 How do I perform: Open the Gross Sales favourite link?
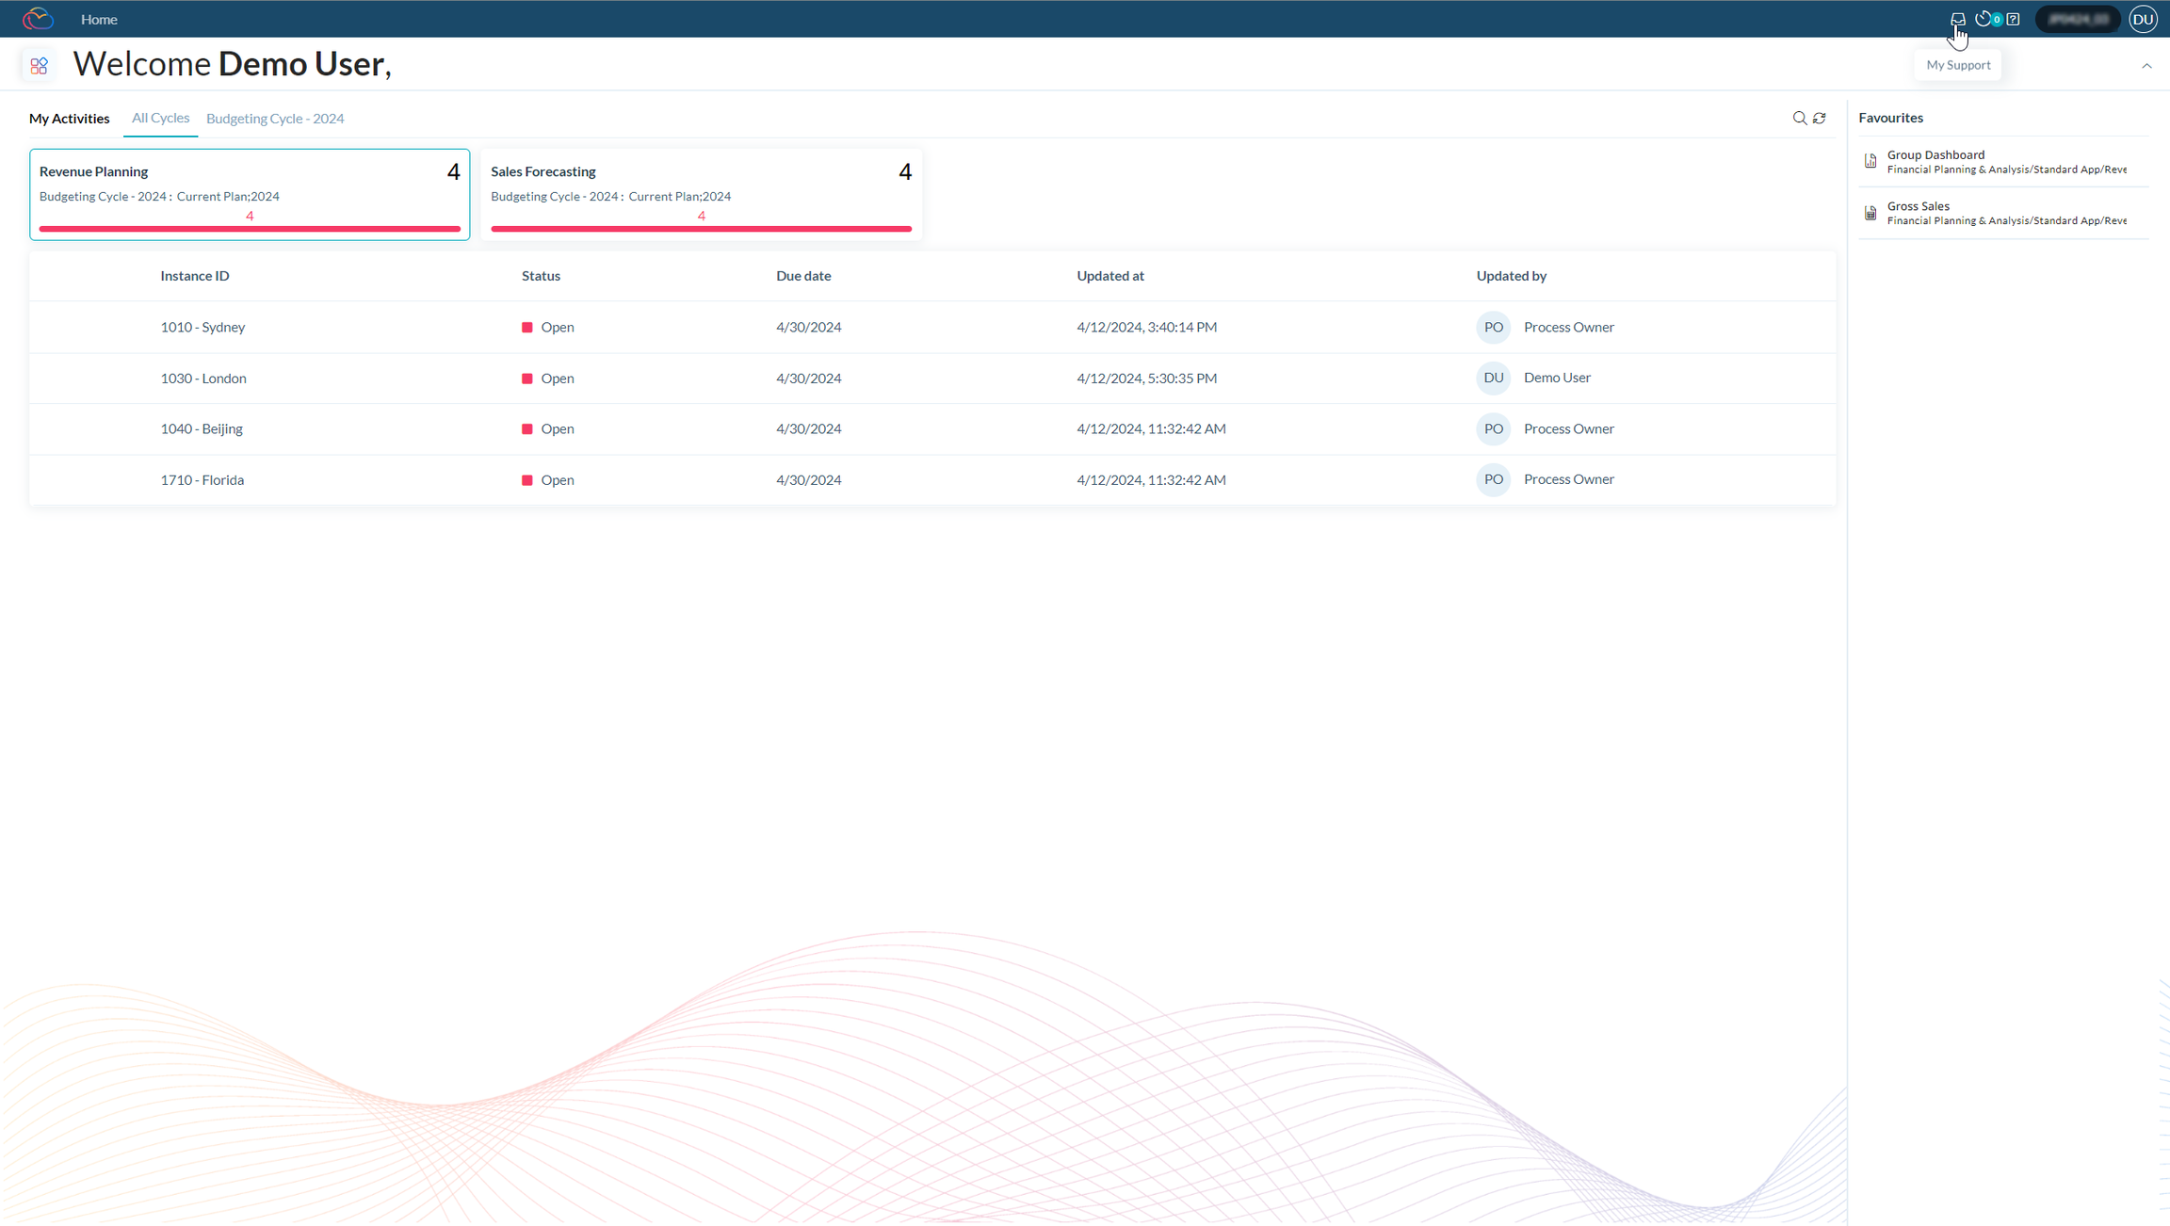point(1918,205)
